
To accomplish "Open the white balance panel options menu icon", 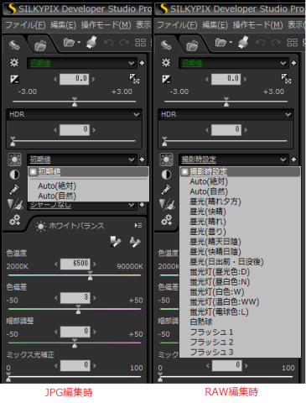I will point(138,226).
